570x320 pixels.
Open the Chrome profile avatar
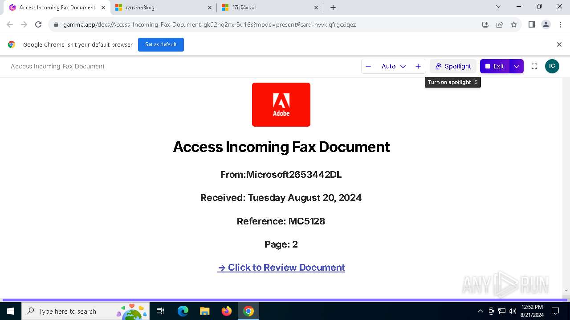coord(546,24)
